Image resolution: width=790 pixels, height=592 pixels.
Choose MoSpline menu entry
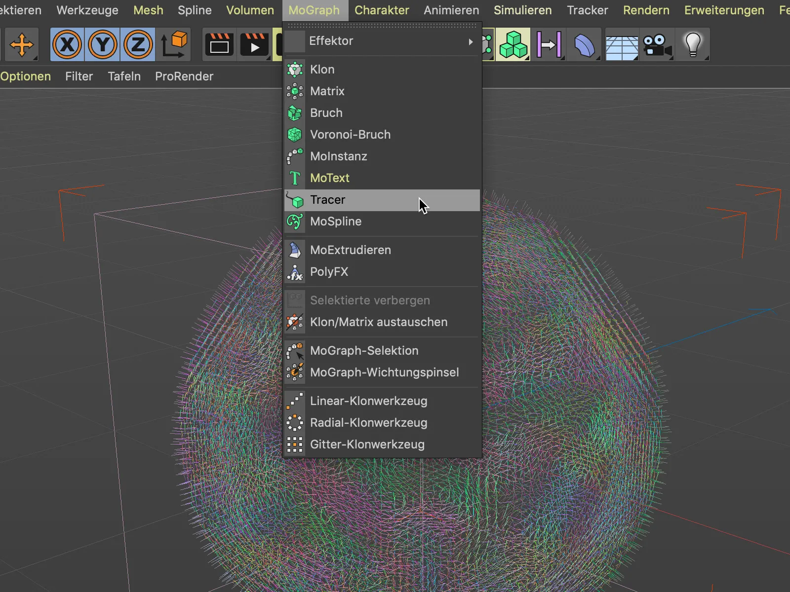click(382, 222)
